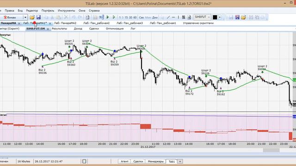Save script with floppy disk icon
Image resolution: width=296 pixels, height=166 pixels.
point(38,18)
